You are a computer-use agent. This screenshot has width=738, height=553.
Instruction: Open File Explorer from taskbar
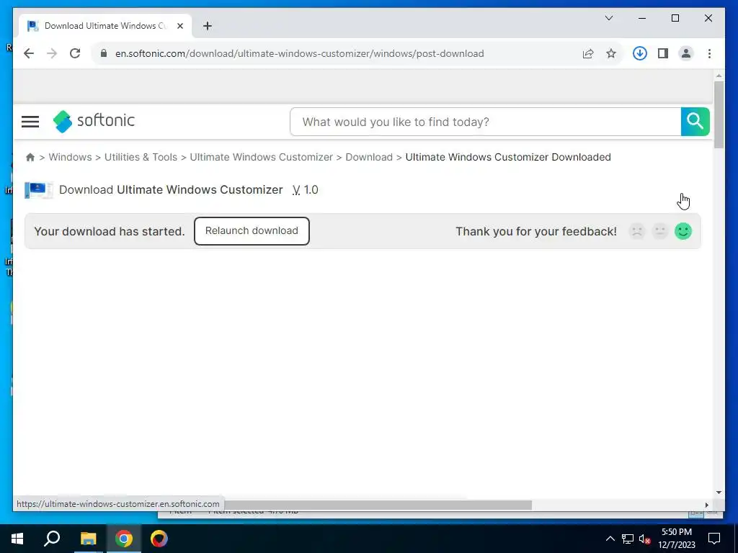(x=88, y=539)
